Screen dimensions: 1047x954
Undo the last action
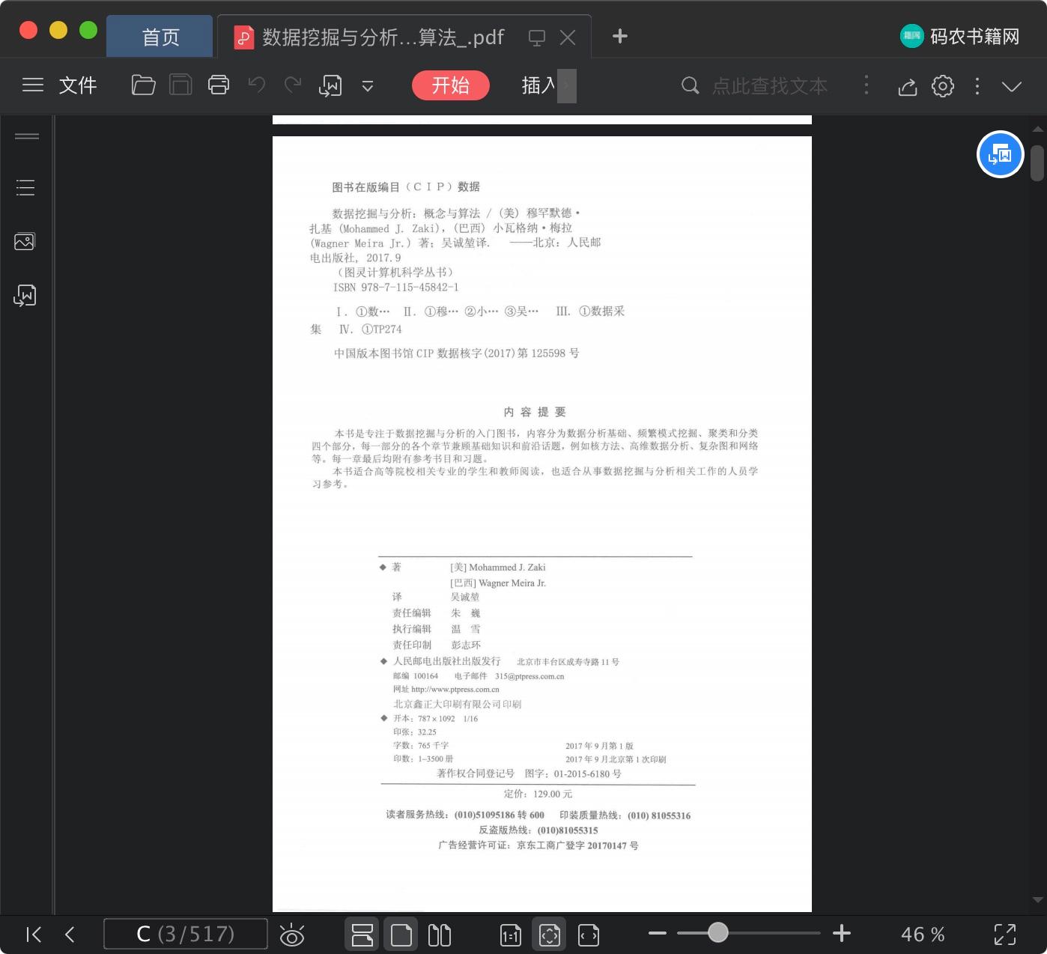(x=257, y=85)
